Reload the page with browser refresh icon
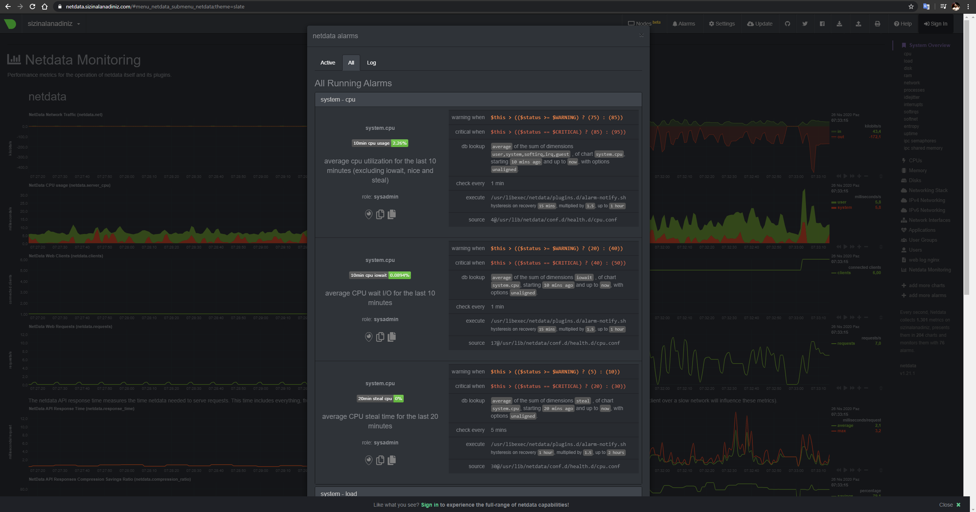The height and width of the screenshot is (512, 976). (32, 6)
